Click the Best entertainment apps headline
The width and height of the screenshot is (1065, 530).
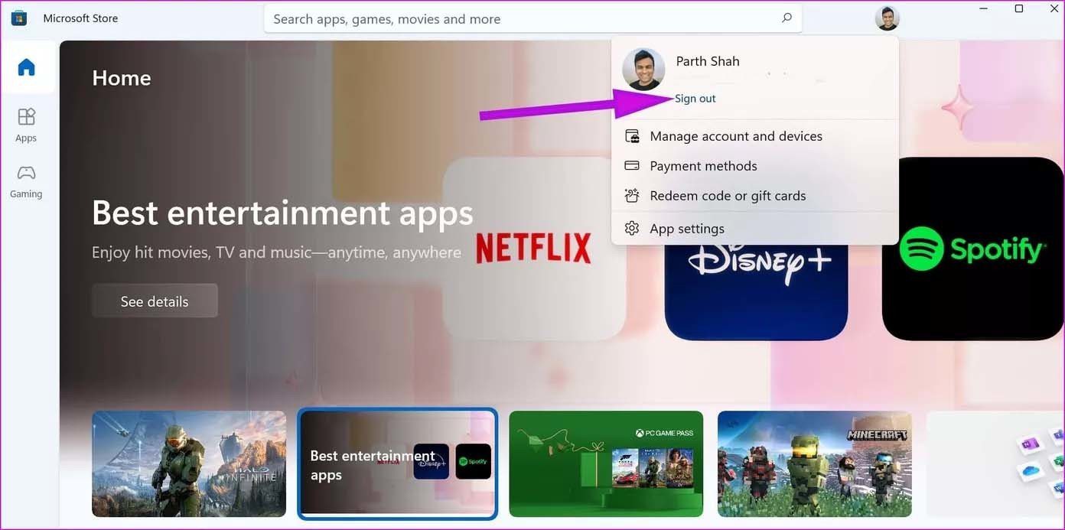point(282,212)
